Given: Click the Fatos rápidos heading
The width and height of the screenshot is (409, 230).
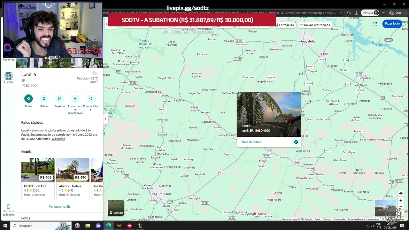Looking at the screenshot, I should click(x=32, y=123).
